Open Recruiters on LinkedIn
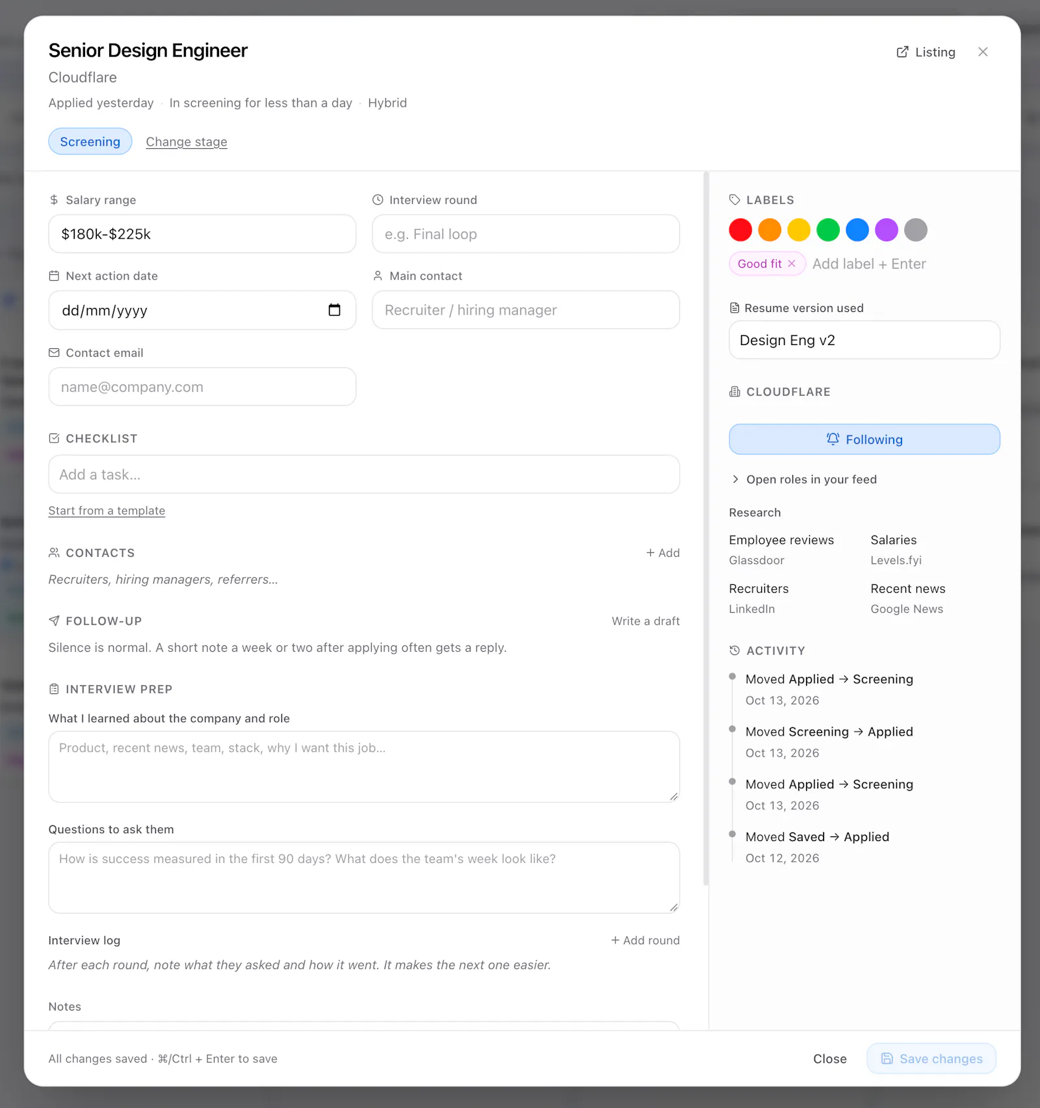1040x1108 pixels. [759, 599]
